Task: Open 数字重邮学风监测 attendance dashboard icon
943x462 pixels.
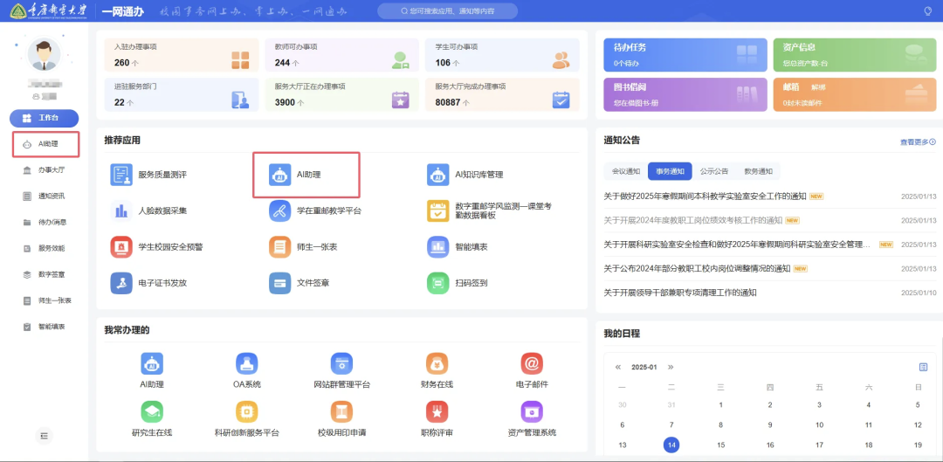Action: pyautogui.click(x=437, y=210)
